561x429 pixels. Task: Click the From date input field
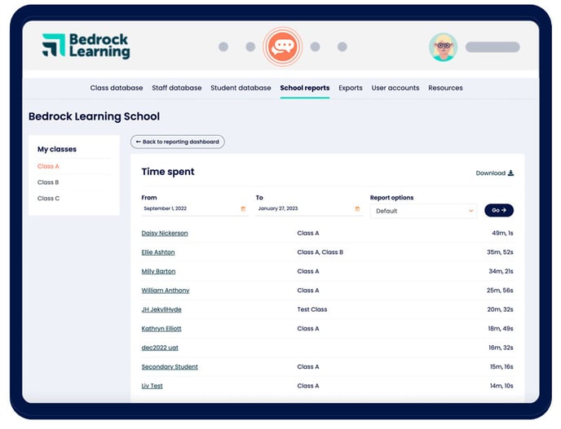[188, 209]
